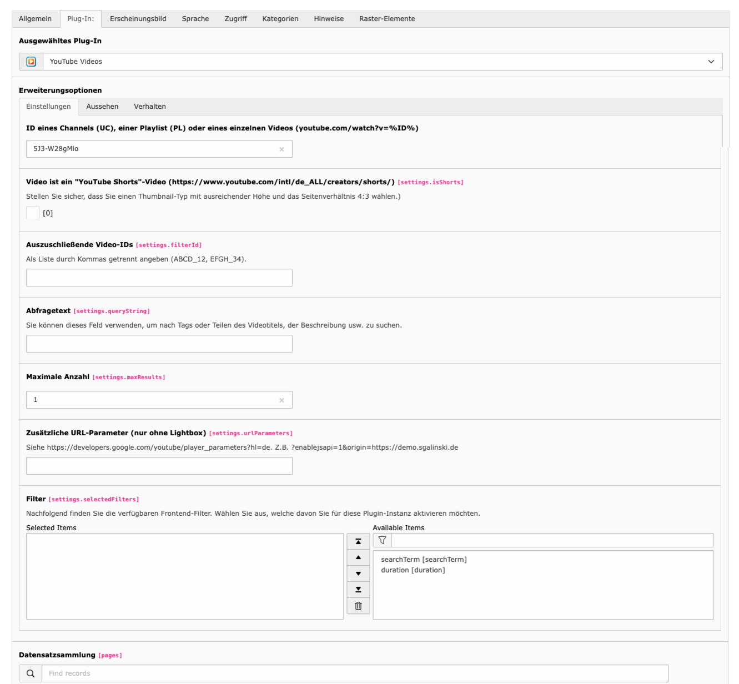Click the trash icon below the arrows
Viewport: 739px width, 684px height.
[358, 606]
